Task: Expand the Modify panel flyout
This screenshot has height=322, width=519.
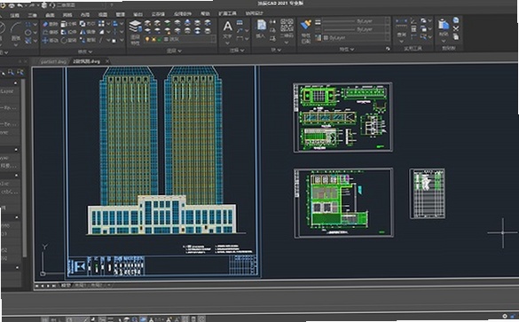Action: click(85, 51)
